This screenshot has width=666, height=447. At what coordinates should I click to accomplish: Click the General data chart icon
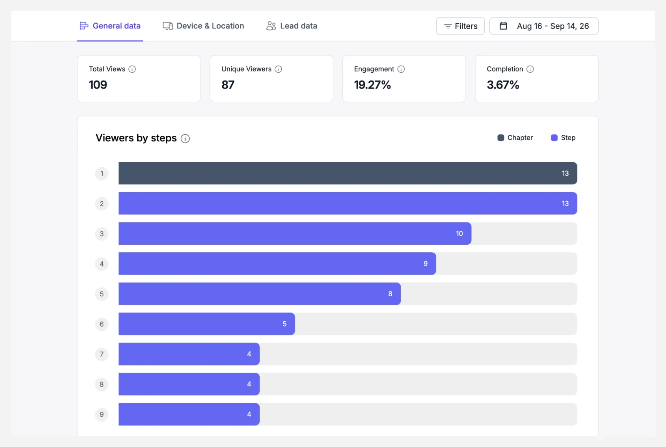[x=84, y=26]
